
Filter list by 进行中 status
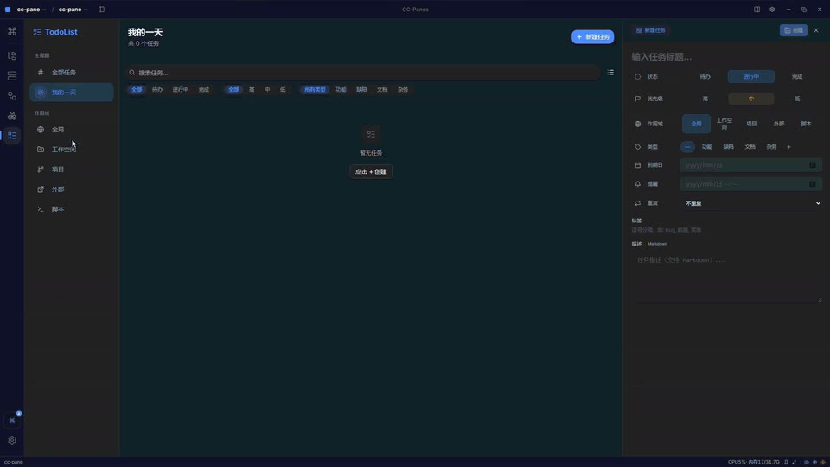pos(181,89)
